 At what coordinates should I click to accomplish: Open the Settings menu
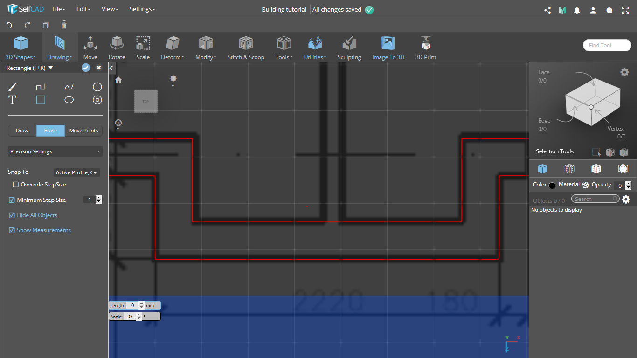(142, 9)
